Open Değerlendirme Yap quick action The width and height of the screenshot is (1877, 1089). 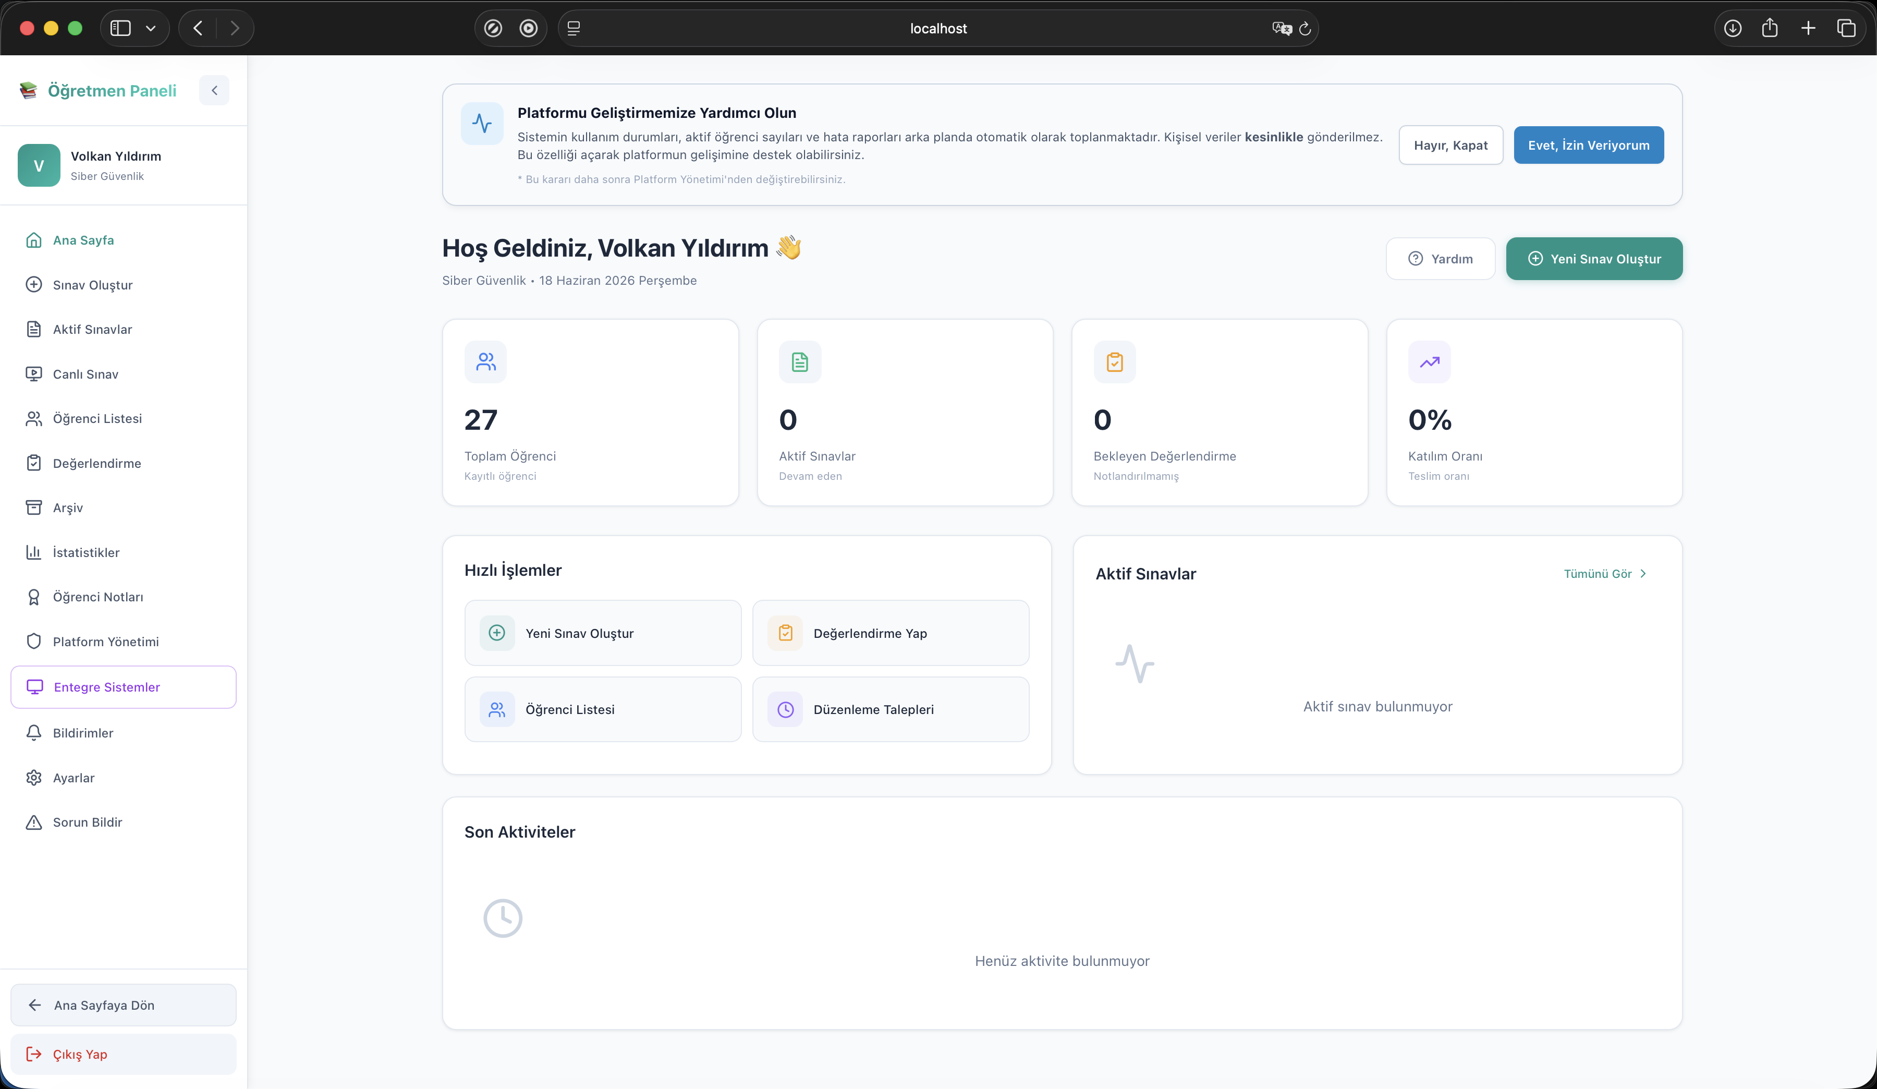pyautogui.click(x=890, y=633)
